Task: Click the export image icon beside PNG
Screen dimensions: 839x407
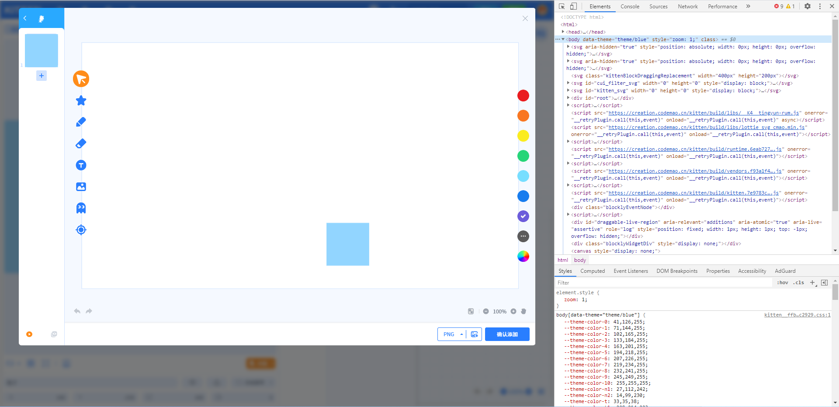Action: pyautogui.click(x=474, y=334)
